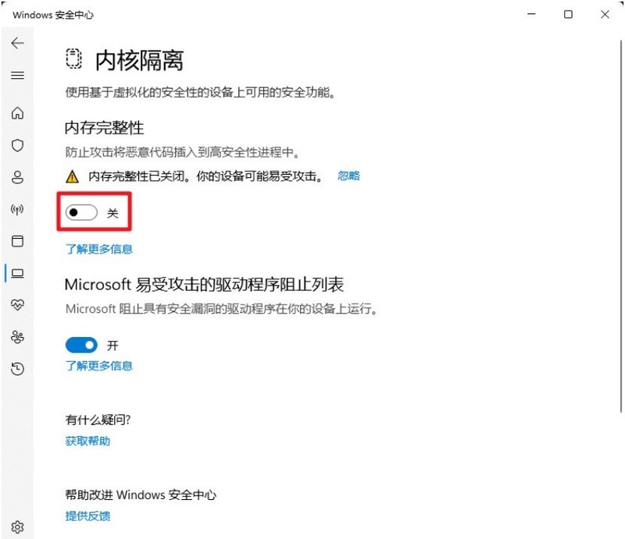The height and width of the screenshot is (539, 625).
Task: Open Firewall & network protection icon
Action: (x=17, y=209)
